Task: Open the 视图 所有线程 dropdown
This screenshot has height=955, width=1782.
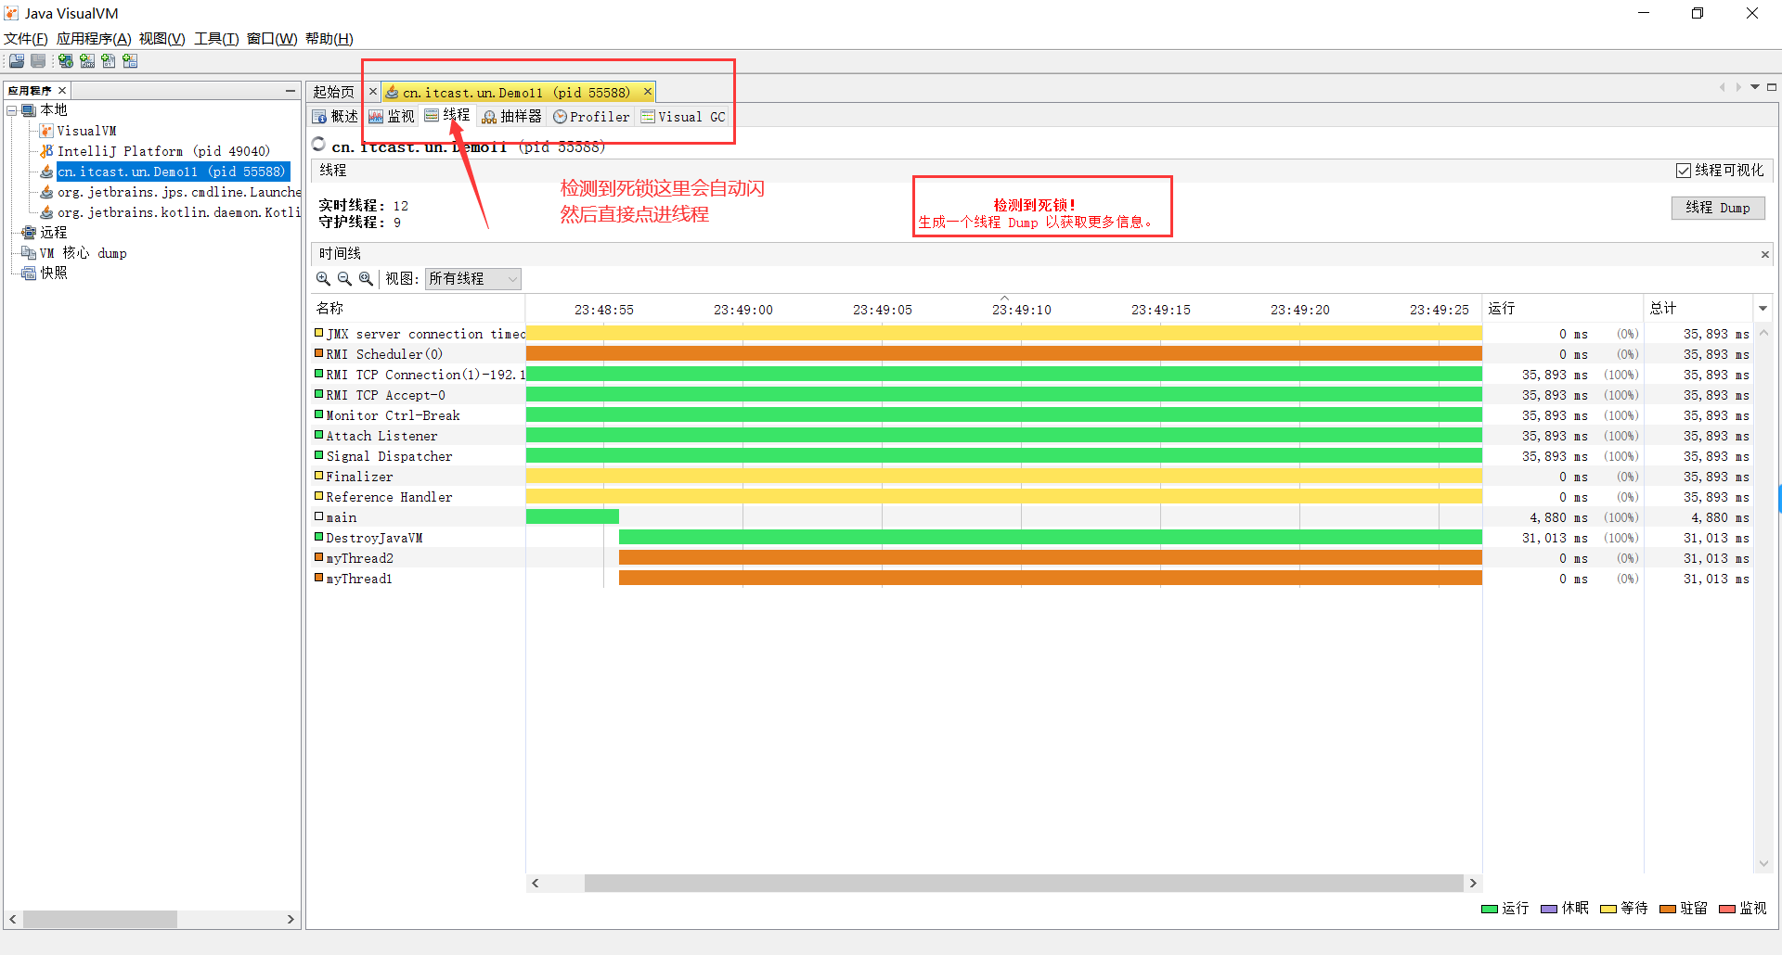Action: tap(472, 279)
